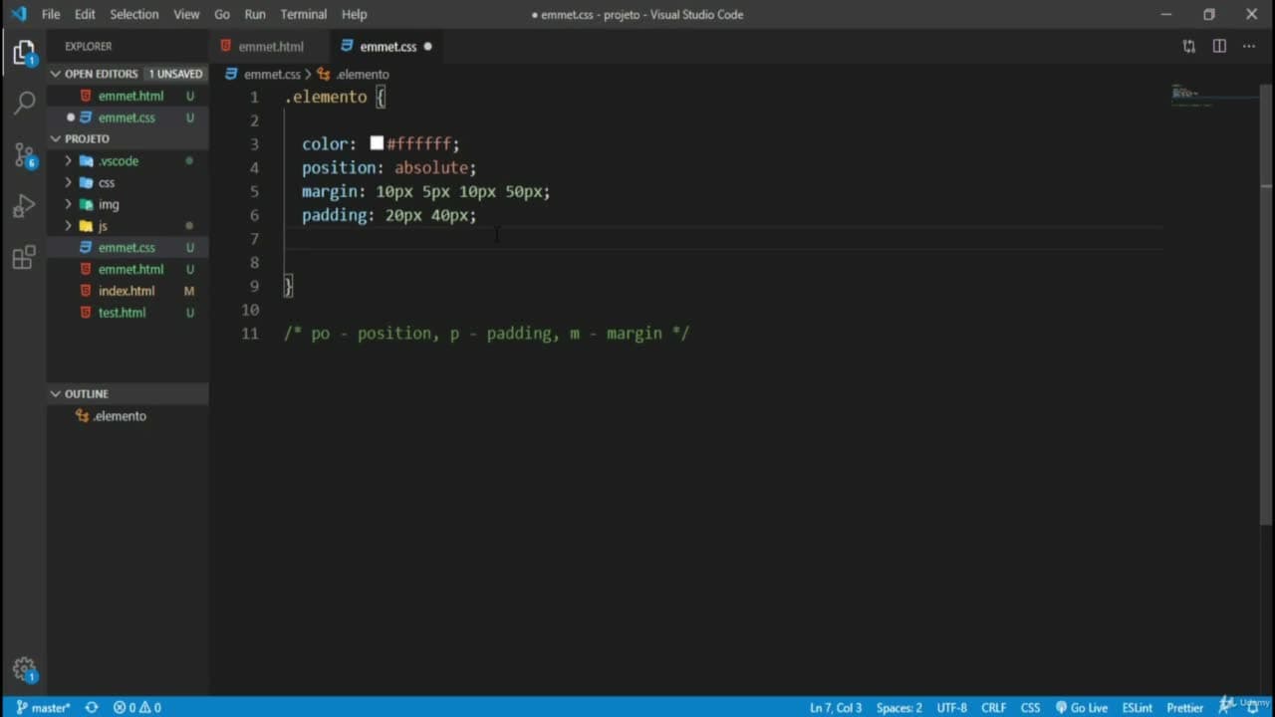The image size is (1275, 717).
Task: Open the Manage gear icon
Action: coord(24,669)
